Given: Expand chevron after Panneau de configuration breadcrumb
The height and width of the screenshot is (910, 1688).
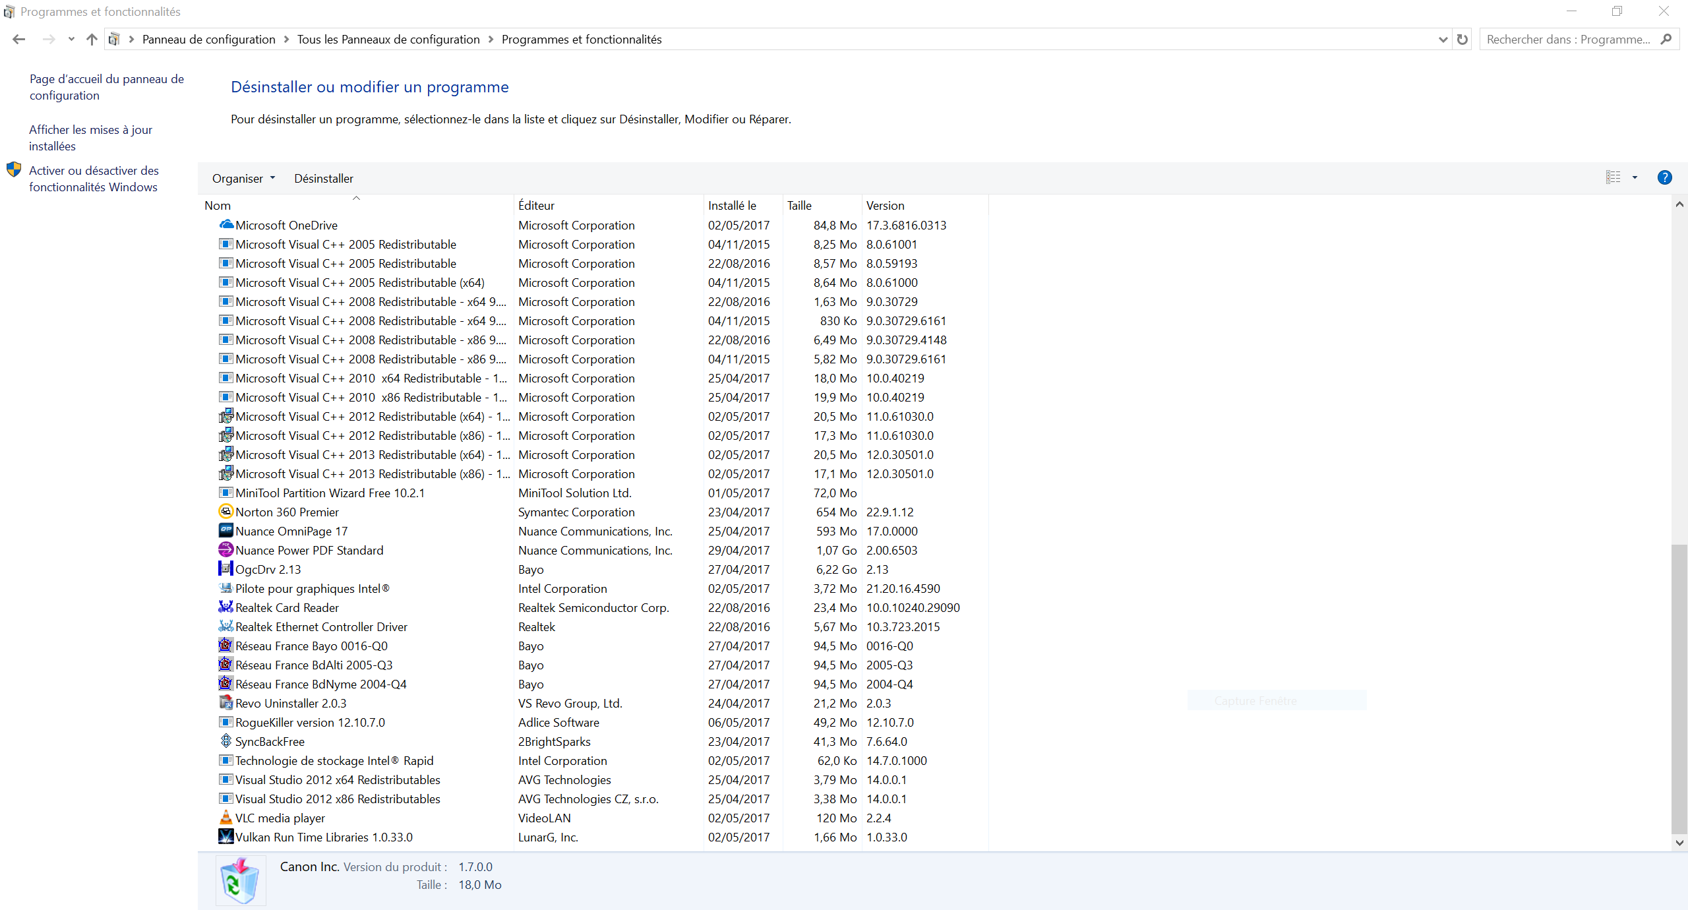Looking at the screenshot, I should pos(286,40).
